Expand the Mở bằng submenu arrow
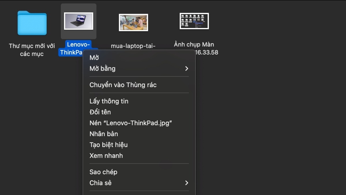The image size is (346, 195). coord(187,69)
